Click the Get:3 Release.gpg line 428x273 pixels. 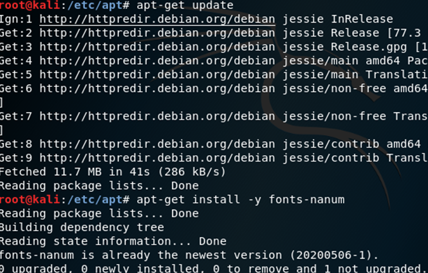click(x=214, y=47)
